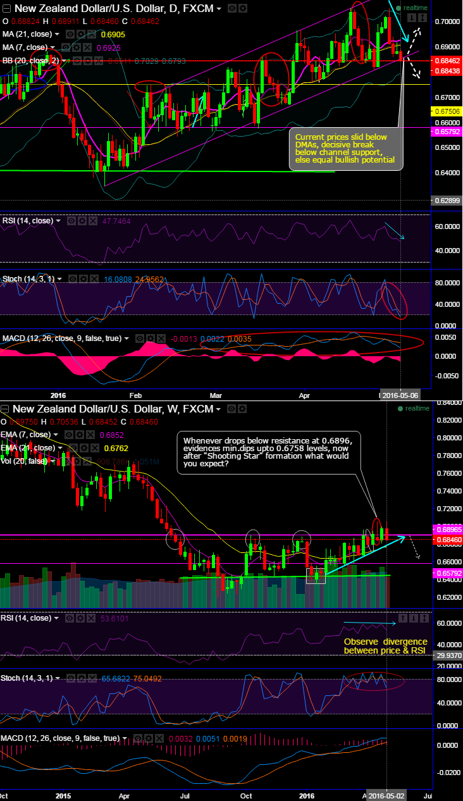Hide the EMA (7, close) indicator
The image size is (463, 801).
coord(69,435)
